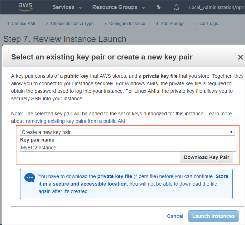Click the Key pair name field
245x225 pixels.
128,148
